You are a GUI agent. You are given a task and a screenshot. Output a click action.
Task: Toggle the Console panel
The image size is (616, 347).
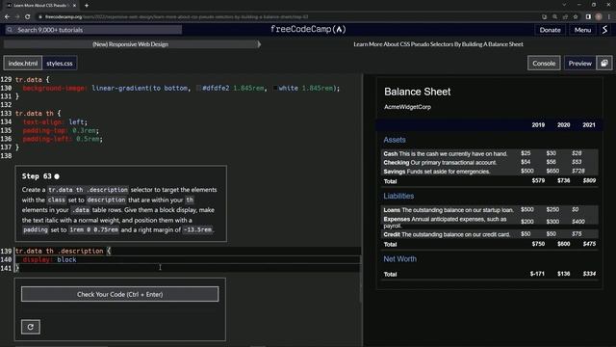tap(544, 63)
